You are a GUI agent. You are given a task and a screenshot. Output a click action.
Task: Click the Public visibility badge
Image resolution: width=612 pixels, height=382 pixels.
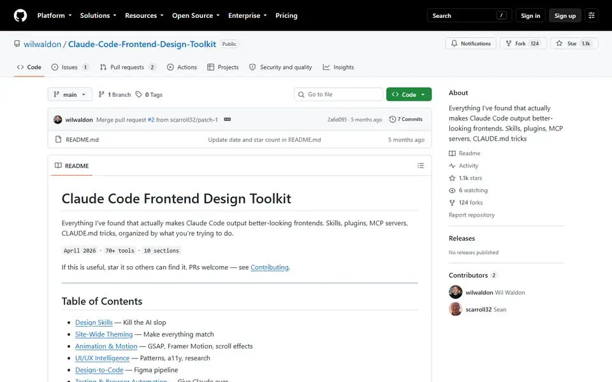pos(229,44)
